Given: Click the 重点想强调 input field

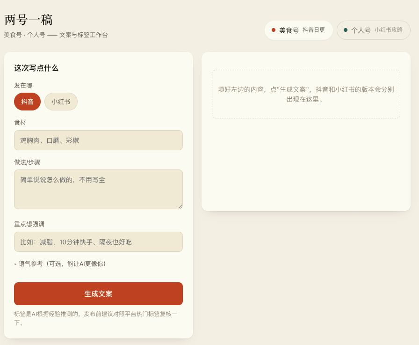Looking at the screenshot, I should tap(98, 242).
